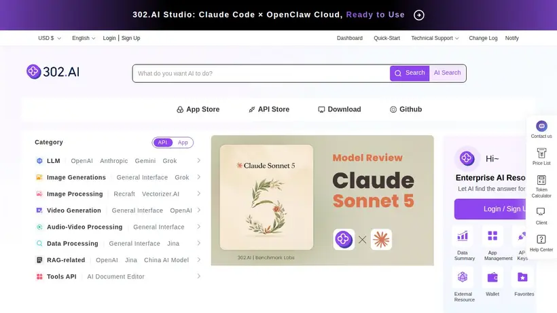Open External Resource icon

(x=462, y=277)
